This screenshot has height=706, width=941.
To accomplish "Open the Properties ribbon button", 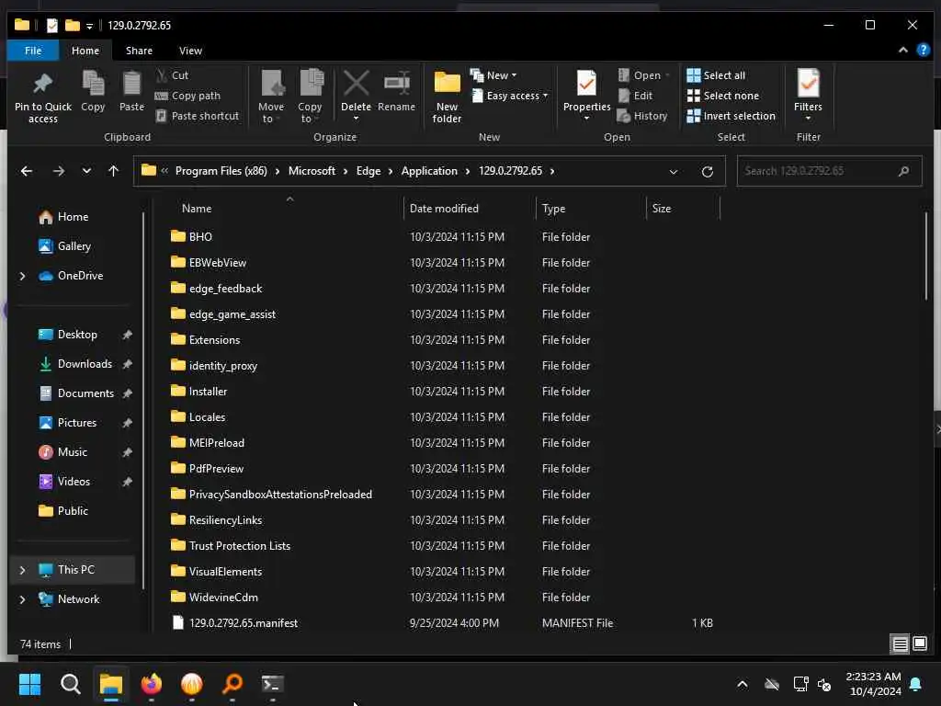I will [x=586, y=95].
